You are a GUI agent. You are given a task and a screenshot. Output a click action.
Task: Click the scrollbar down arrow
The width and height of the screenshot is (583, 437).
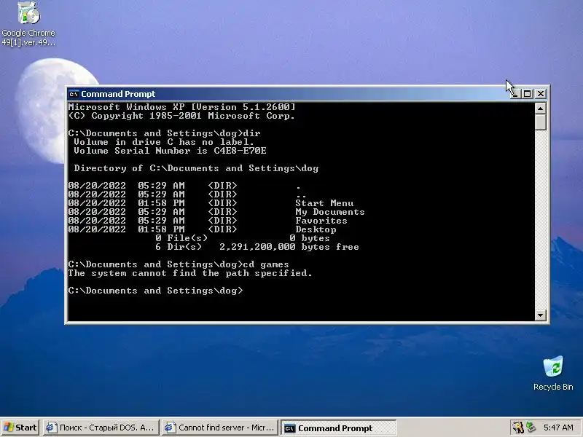(x=540, y=315)
